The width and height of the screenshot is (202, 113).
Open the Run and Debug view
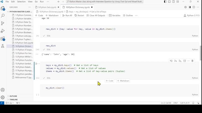[3, 31]
